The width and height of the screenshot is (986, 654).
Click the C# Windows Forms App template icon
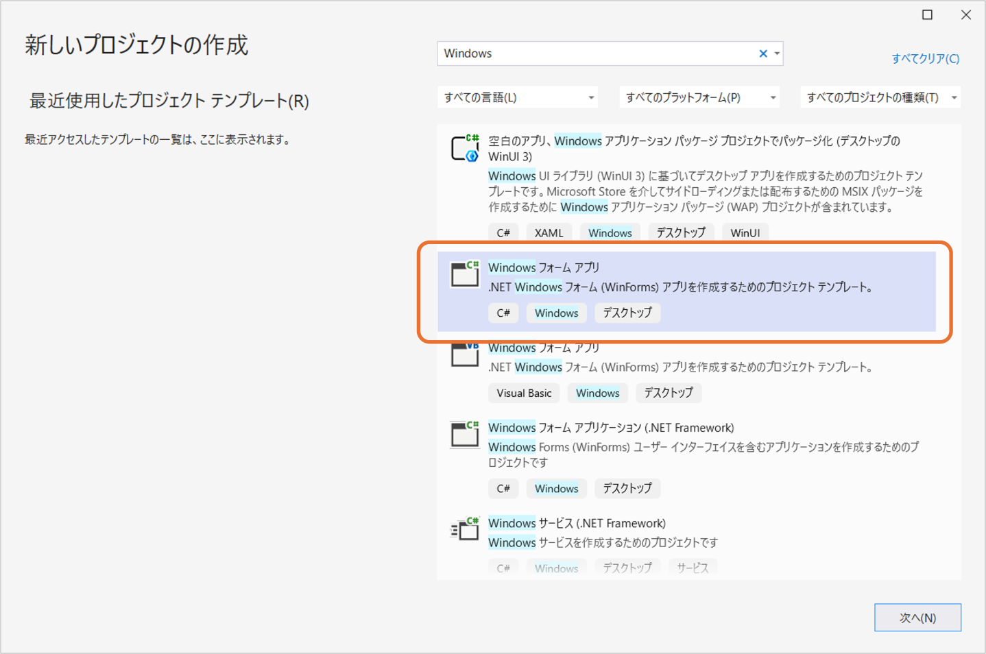pyautogui.click(x=464, y=274)
